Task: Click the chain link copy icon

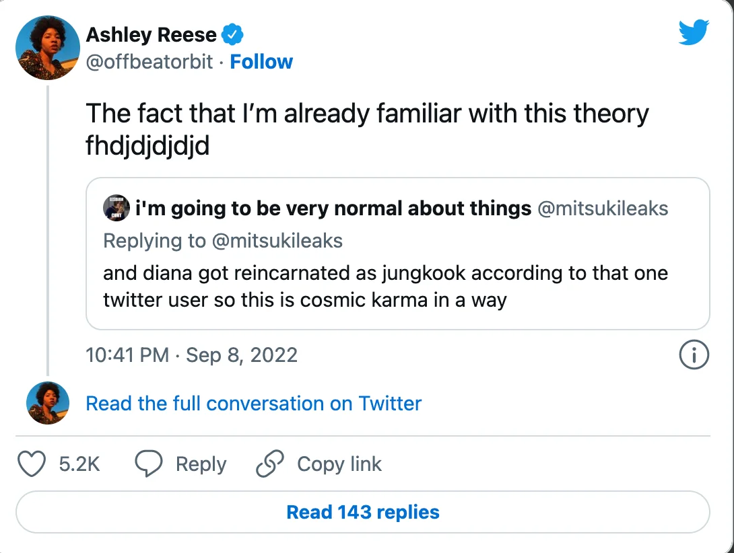Action: pos(270,463)
